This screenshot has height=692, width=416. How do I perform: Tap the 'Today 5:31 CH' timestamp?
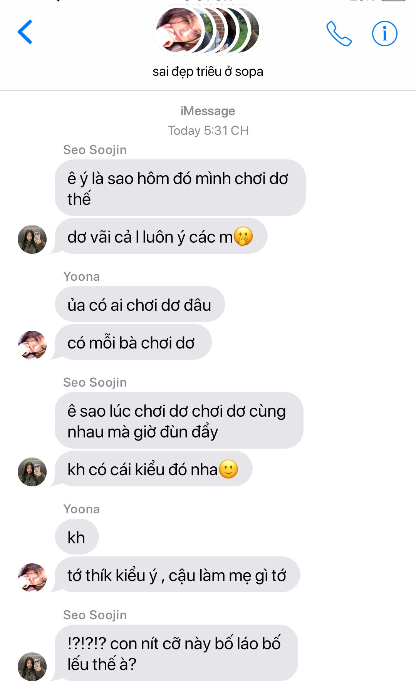click(208, 131)
